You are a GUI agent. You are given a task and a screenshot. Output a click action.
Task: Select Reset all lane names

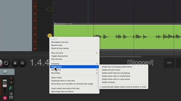coord(74,48)
